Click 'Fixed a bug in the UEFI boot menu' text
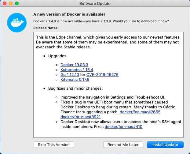This screenshot has height=154, width=190. (118, 109)
